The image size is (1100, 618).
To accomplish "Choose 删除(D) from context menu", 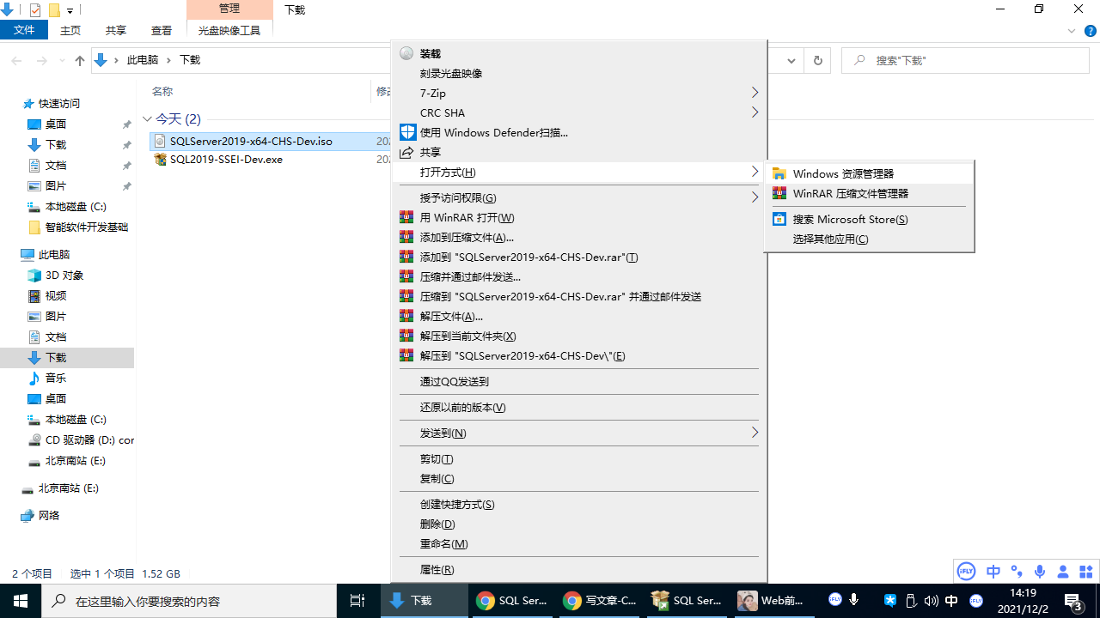I will point(579,524).
